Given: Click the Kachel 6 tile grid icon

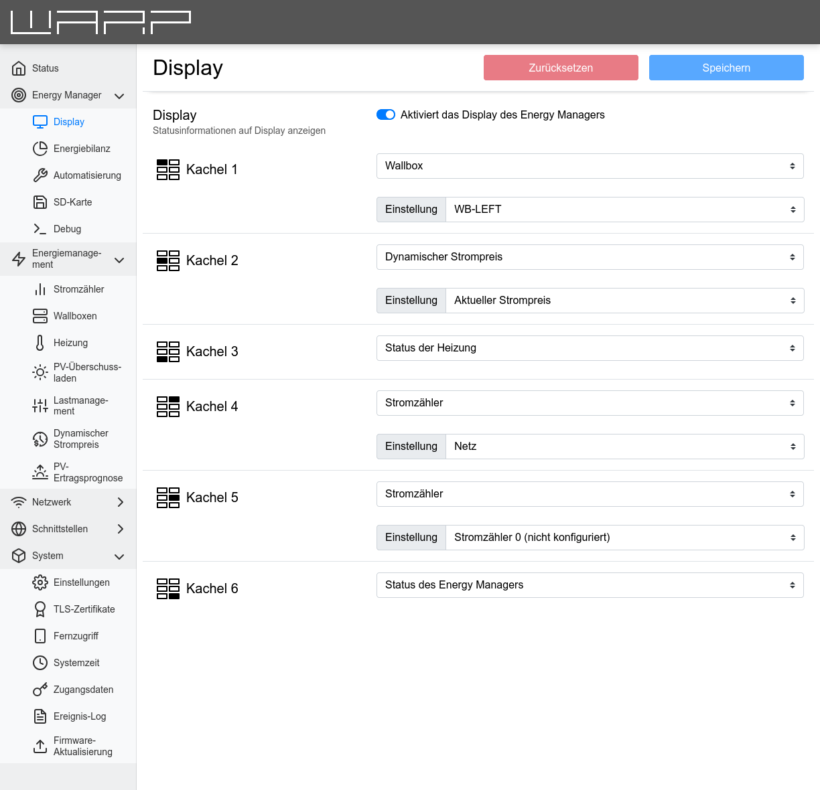Looking at the screenshot, I should pyautogui.click(x=168, y=588).
